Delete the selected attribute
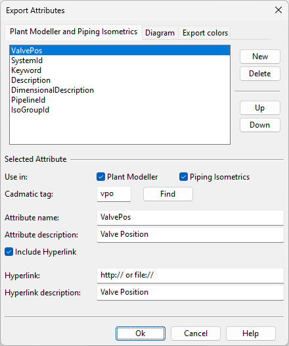 click(260, 74)
